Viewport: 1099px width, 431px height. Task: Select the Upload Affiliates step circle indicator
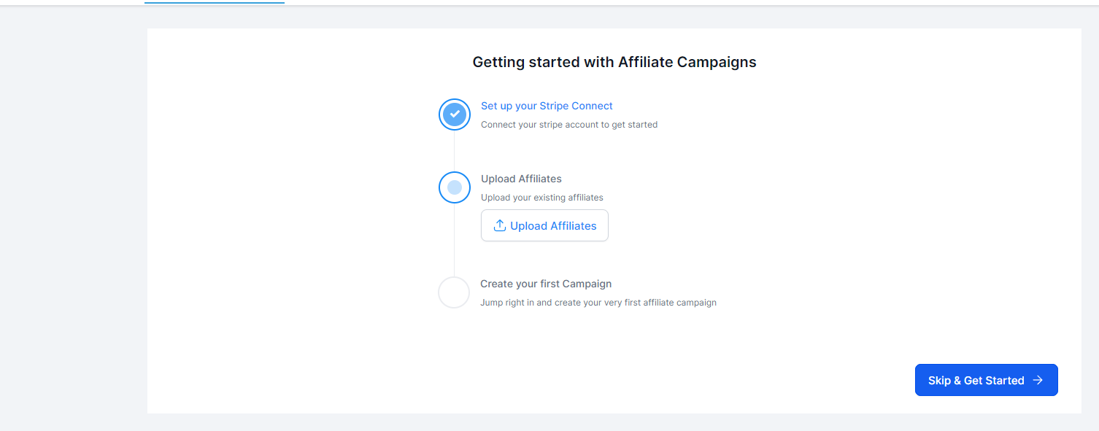click(455, 187)
